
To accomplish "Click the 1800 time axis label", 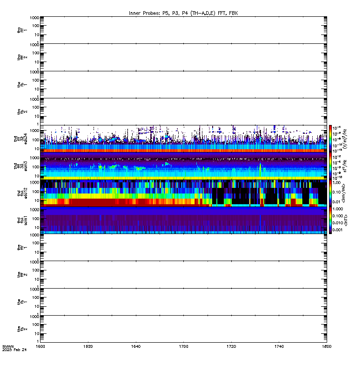I will [327, 346].
